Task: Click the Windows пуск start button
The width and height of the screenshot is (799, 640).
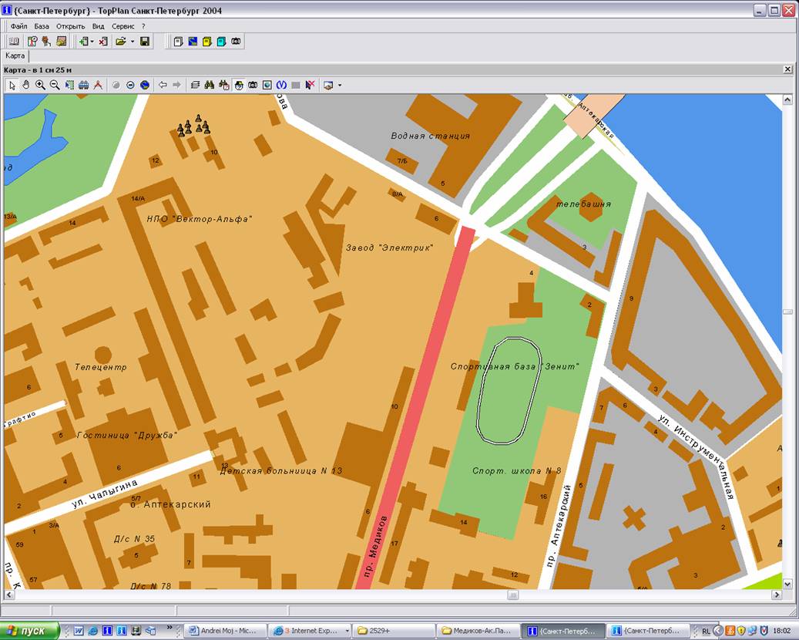Action: [30, 631]
